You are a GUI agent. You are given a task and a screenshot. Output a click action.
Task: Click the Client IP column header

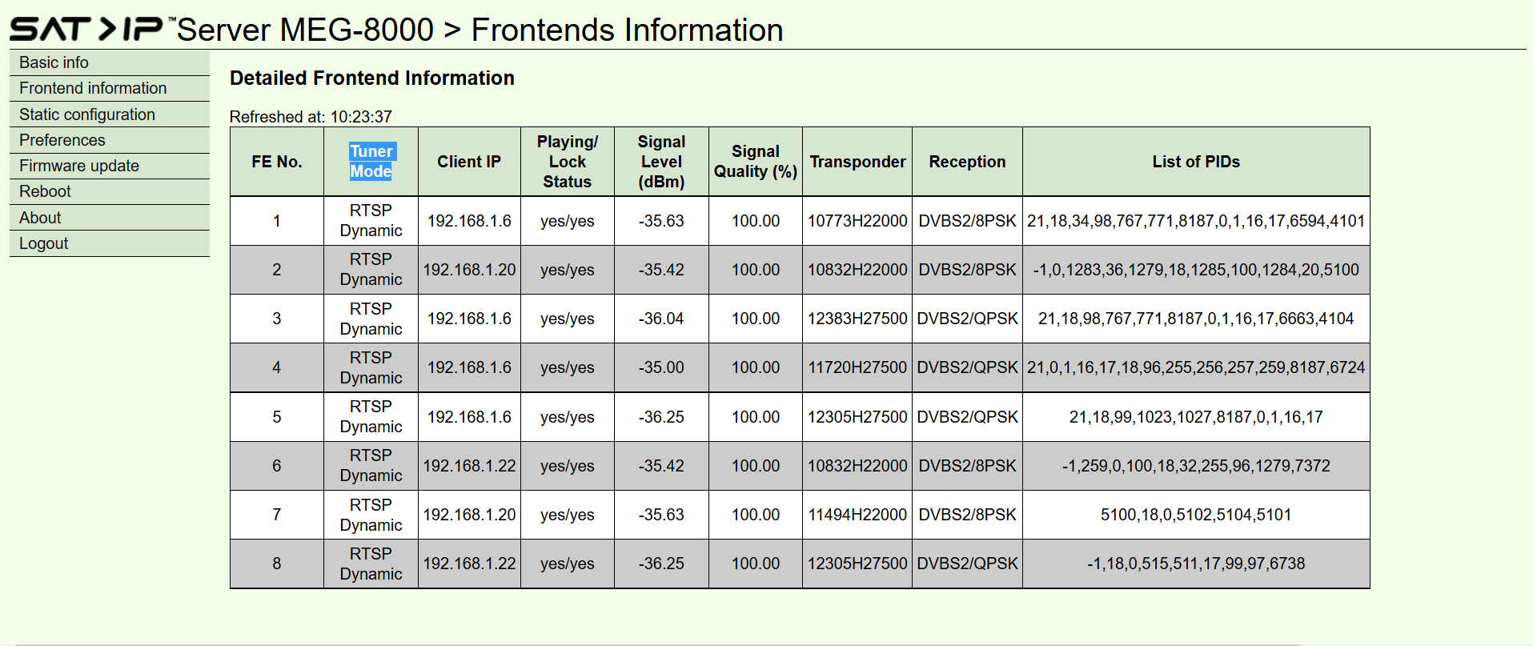point(469,162)
